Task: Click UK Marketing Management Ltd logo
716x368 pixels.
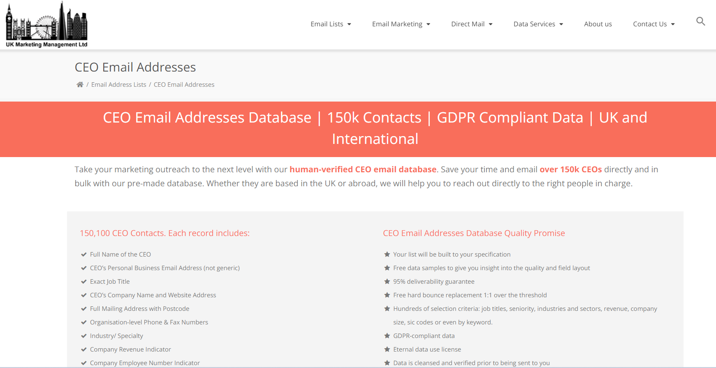Action: pos(46,24)
